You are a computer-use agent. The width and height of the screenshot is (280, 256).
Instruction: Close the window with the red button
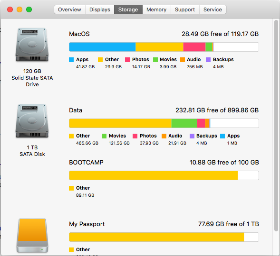10,9
